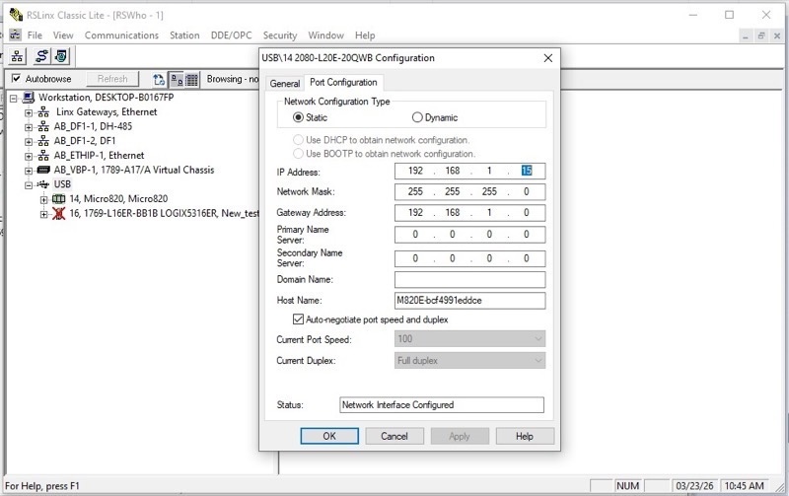The width and height of the screenshot is (789, 496).
Task: Open the Station menu
Action: point(184,35)
